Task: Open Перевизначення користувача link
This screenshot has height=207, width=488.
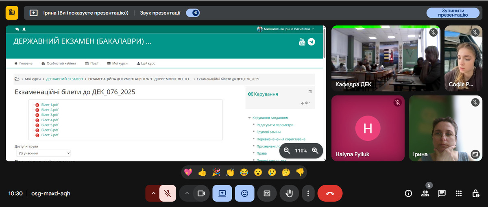Action: 281,139
